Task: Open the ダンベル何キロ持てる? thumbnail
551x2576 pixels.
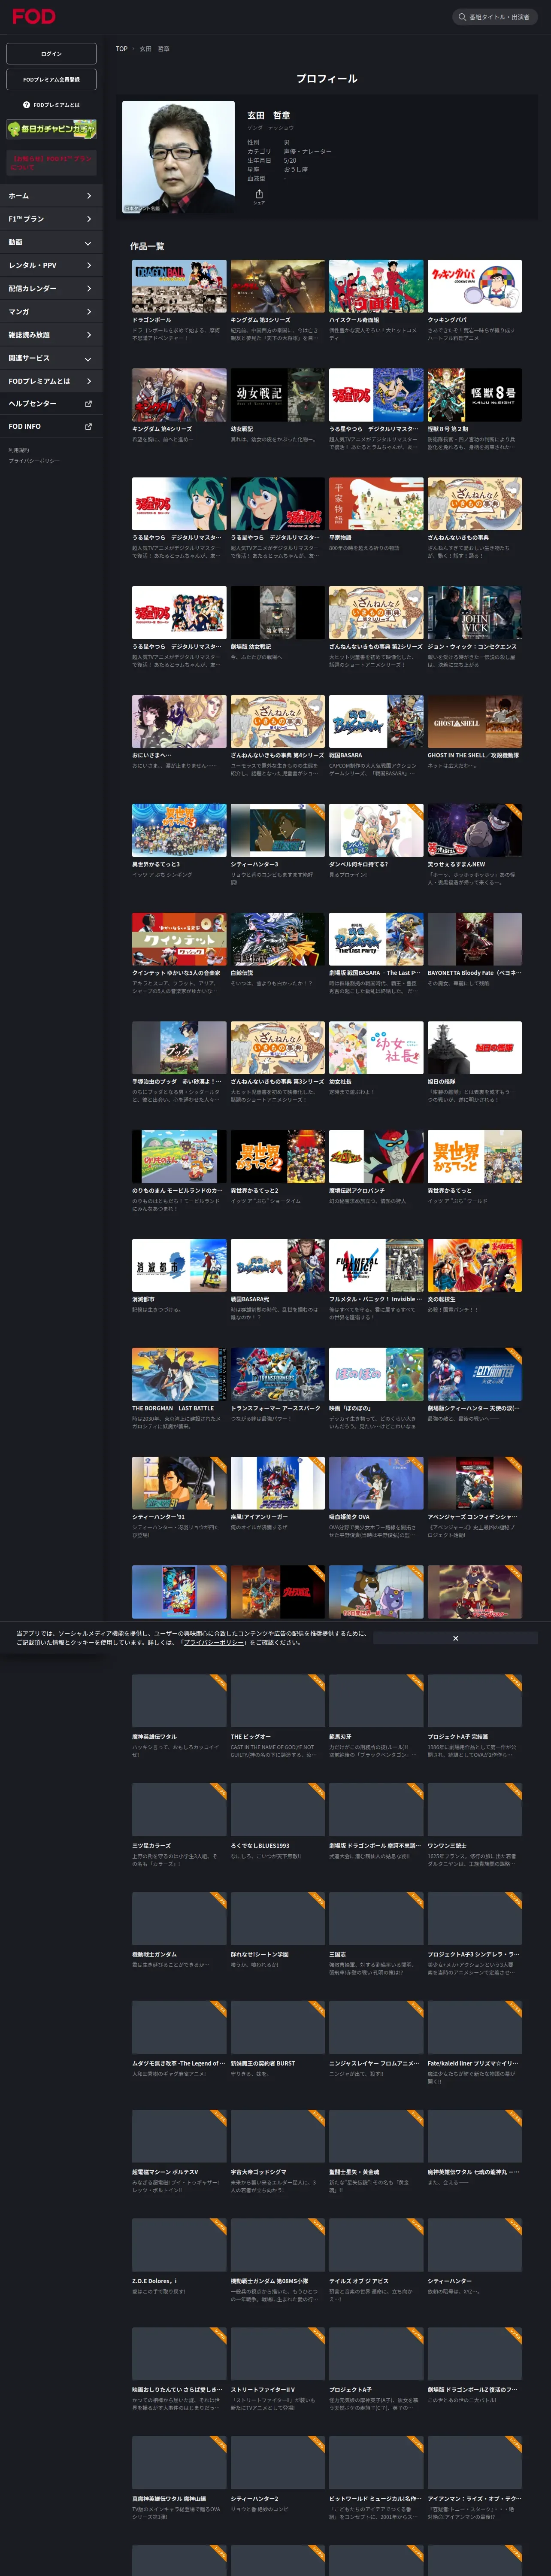Action: (x=376, y=830)
